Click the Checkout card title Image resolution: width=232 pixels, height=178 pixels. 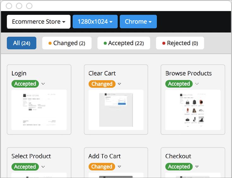178,156
